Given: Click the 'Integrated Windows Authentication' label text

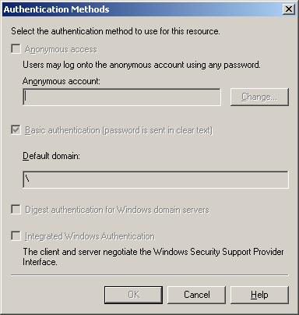Looking at the screenshot, I should [90, 236].
